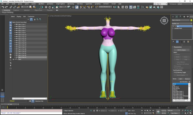
Task: Toggle visibility eye of Mat=1 Ve=13
Action: pyautogui.click(x=15, y=35)
